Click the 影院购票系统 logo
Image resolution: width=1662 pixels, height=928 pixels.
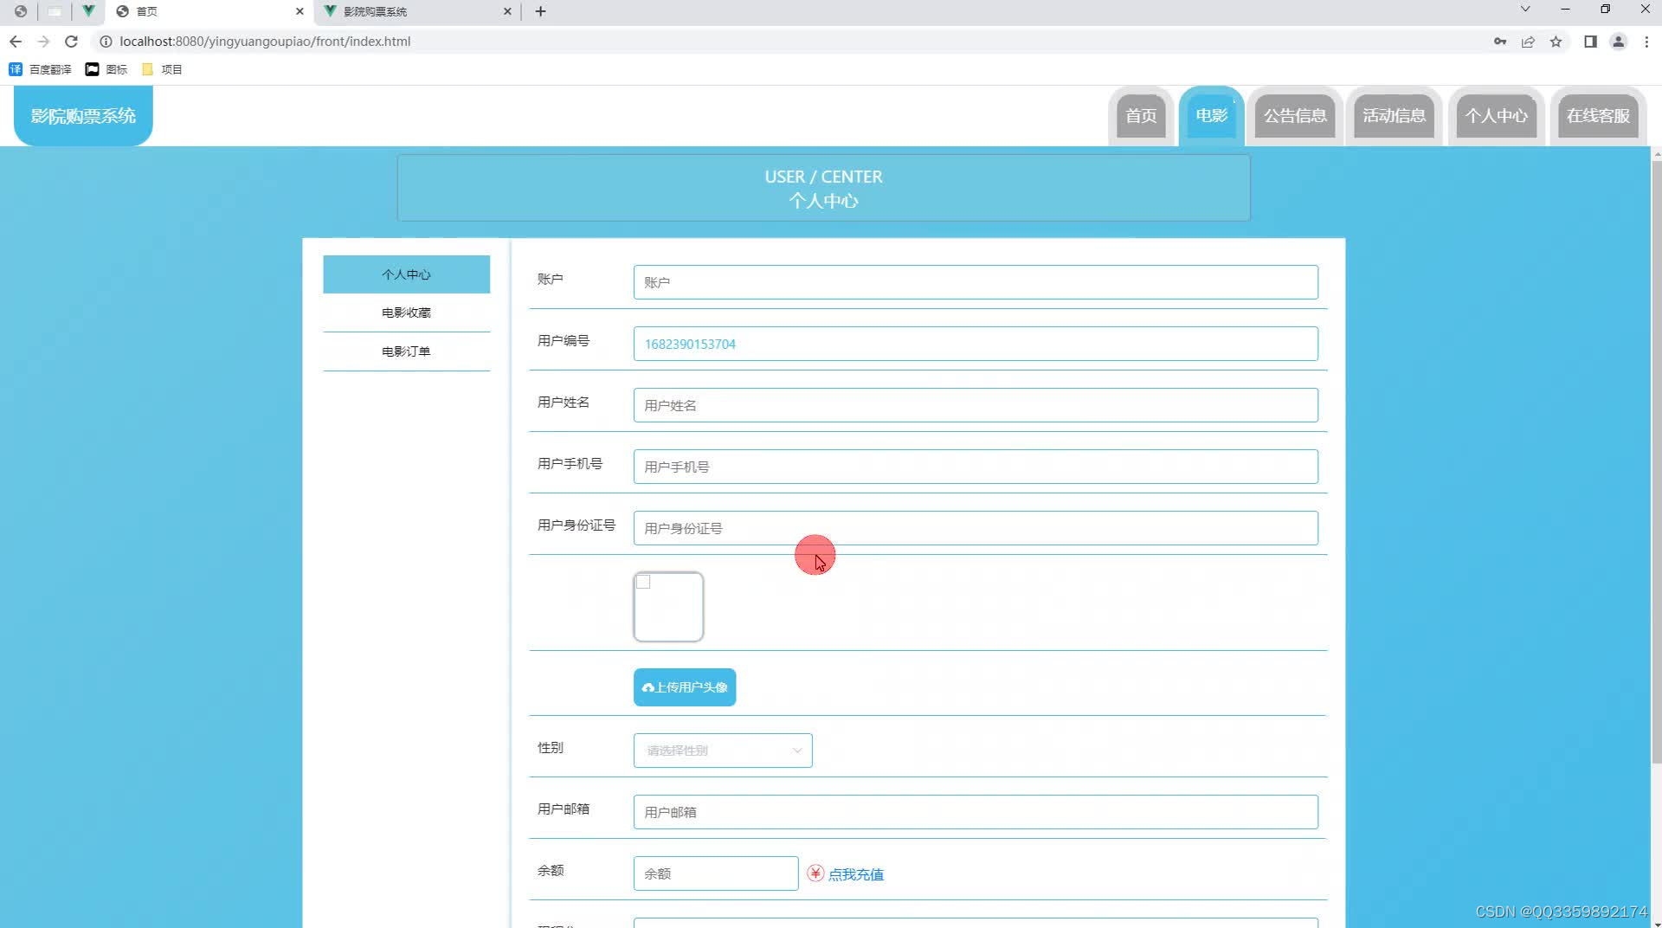(83, 116)
